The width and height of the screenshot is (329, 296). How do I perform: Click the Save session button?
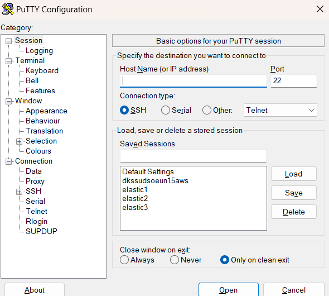tap(293, 193)
